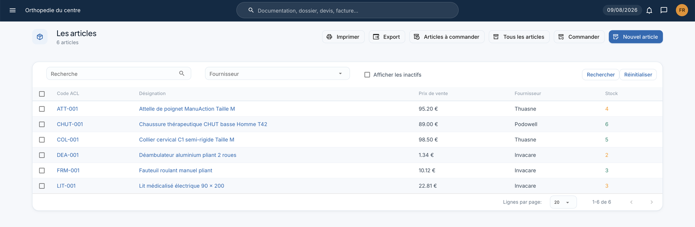Viewport: 695px width, 227px height.
Task: Go to the previous page arrow
Action: pyautogui.click(x=631, y=202)
